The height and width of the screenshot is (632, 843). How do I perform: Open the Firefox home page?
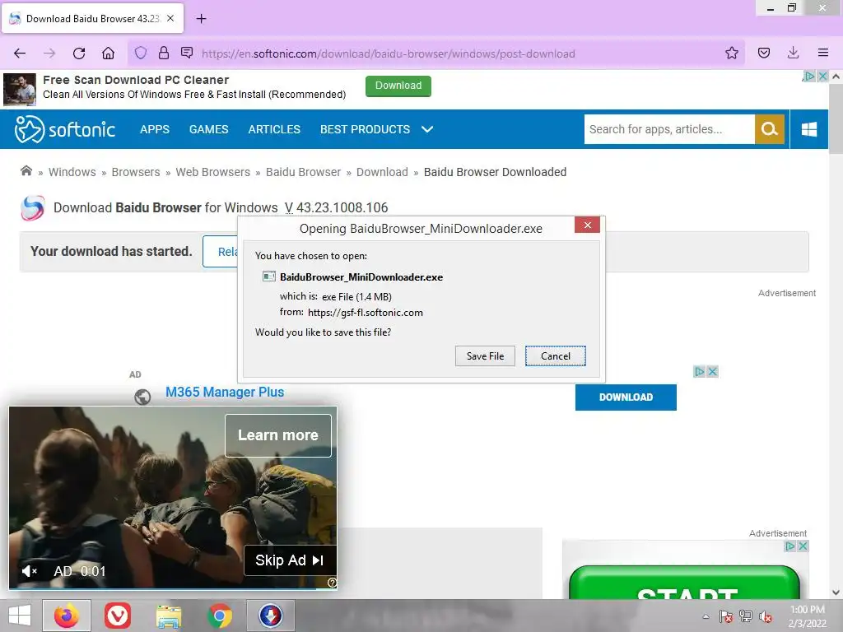point(109,53)
